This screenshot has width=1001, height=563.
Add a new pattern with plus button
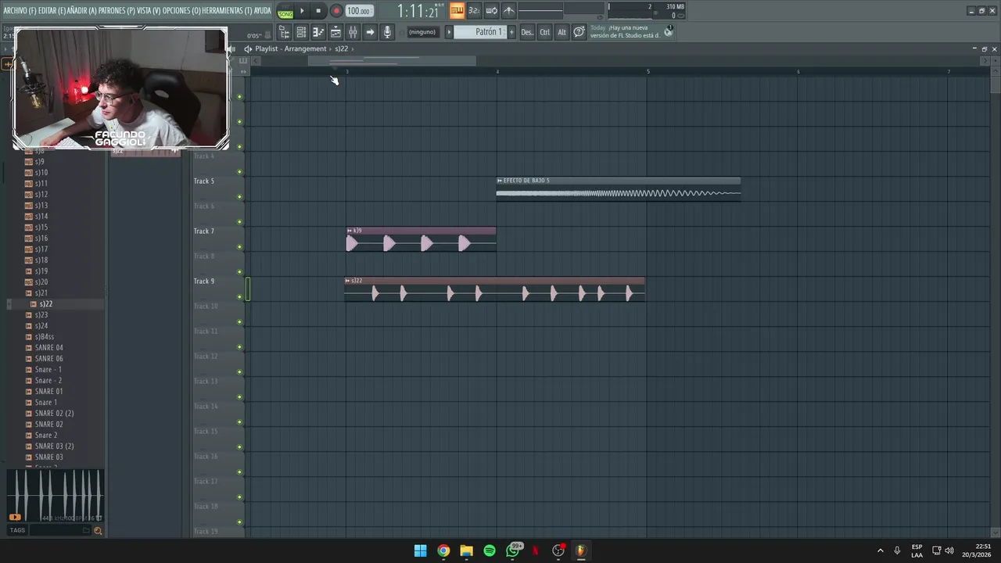click(511, 32)
